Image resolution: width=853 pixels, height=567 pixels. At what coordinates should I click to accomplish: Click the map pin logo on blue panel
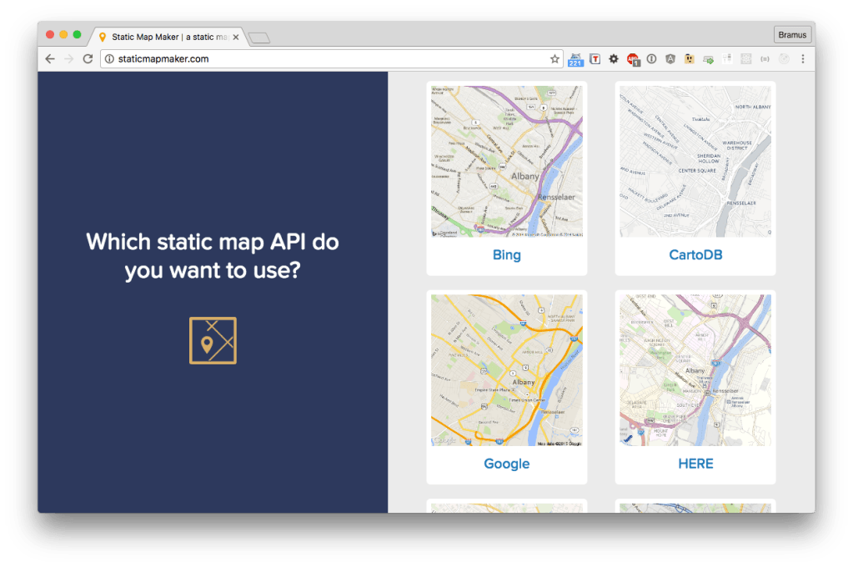pos(213,340)
